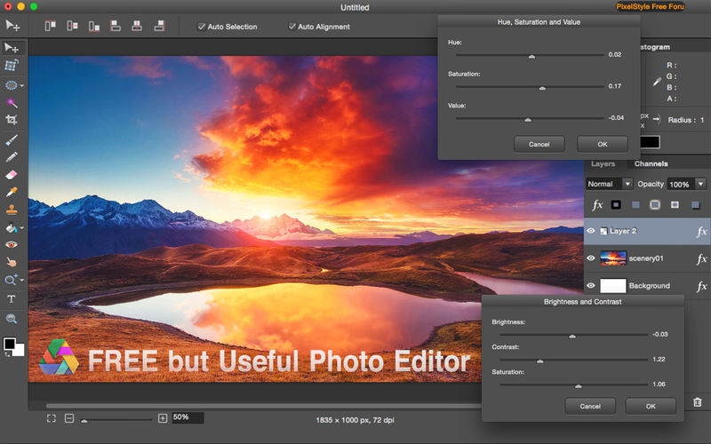Hide the scenery01 layer with eye icon

[591, 258]
